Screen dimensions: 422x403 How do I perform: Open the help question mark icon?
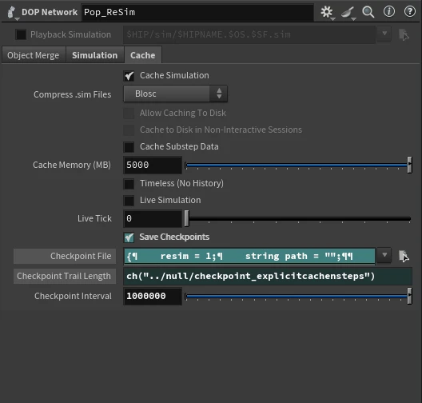(x=410, y=12)
